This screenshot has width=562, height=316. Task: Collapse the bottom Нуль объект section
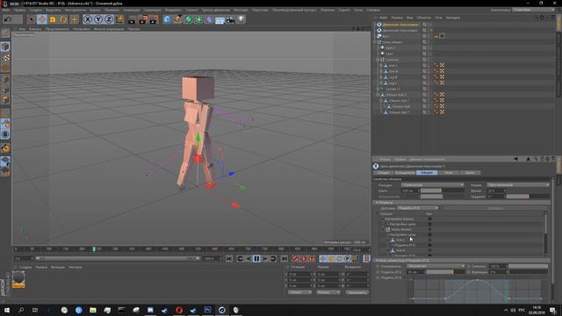coord(377,261)
